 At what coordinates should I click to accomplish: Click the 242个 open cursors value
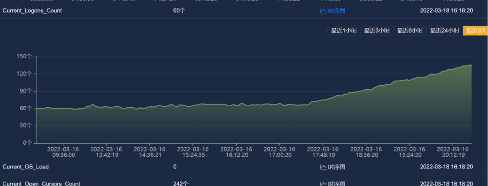(181, 183)
